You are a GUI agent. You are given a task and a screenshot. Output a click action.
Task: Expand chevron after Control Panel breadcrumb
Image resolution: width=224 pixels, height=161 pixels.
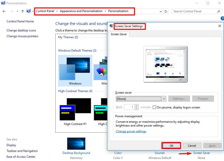pyautogui.click(x=57, y=11)
